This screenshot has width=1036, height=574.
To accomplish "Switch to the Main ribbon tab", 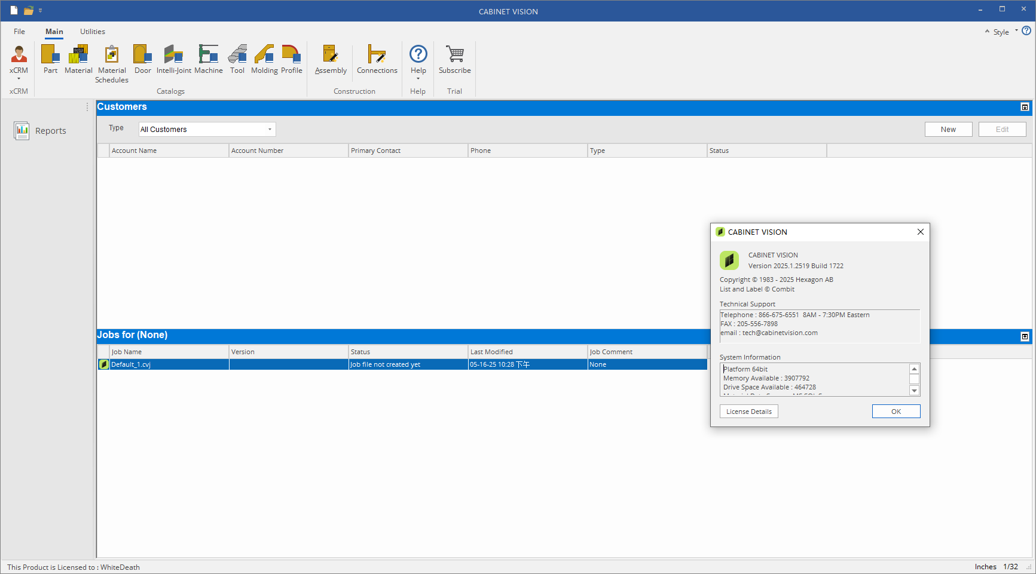I will point(54,32).
